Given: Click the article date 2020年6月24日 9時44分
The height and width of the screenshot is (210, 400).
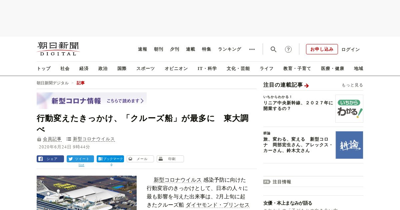Looking at the screenshot, I should click(64, 147).
